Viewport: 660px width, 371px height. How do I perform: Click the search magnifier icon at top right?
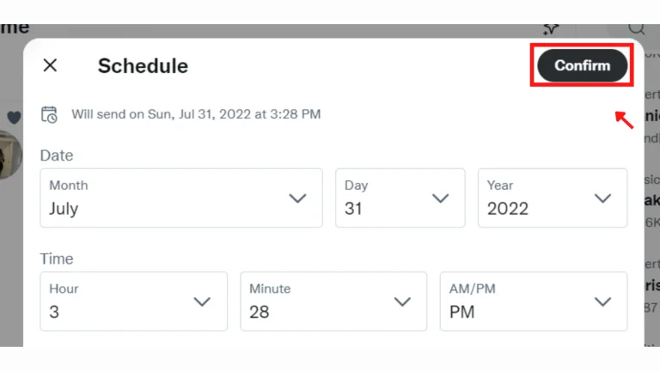tap(636, 28)
